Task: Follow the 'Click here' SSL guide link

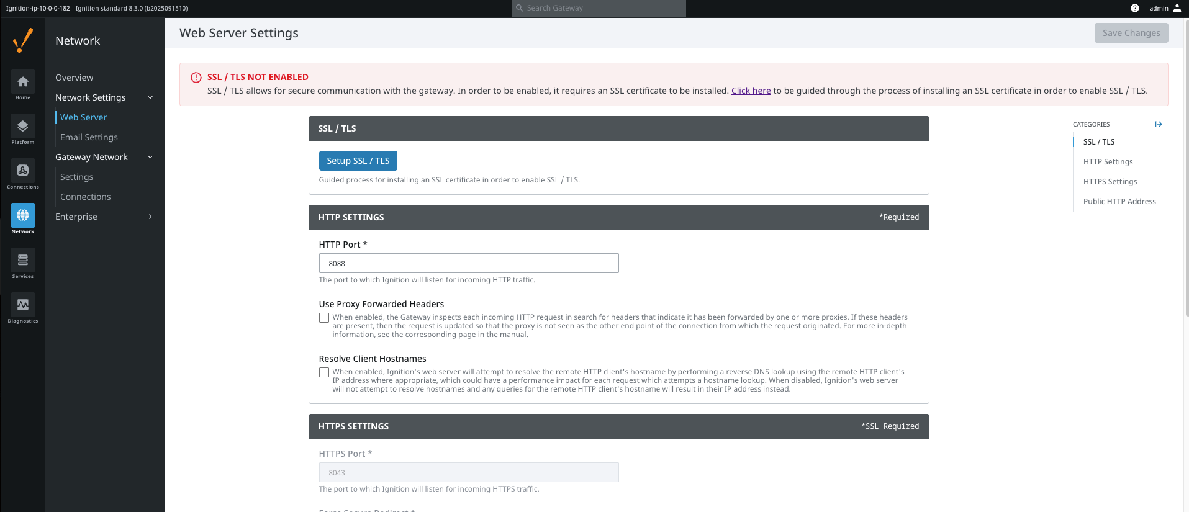Action: pyautogui.click(x=751, y=91)
